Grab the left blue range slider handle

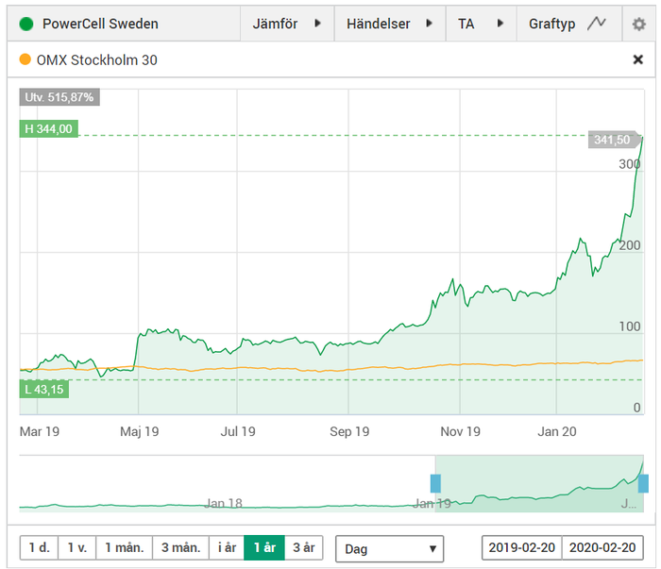point(435,483)
